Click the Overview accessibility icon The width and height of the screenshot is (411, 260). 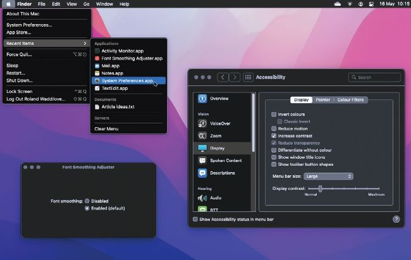(202, 99)
